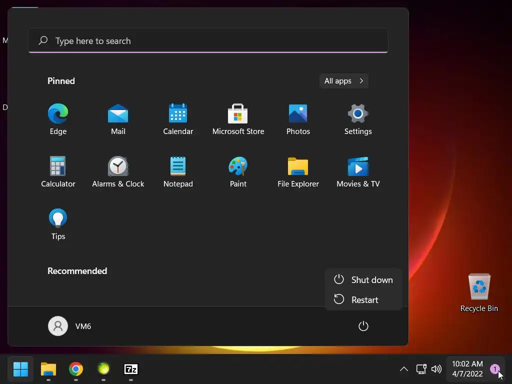
Task: Open the clock showing 10:02 AM
Action: click(467, 369)
